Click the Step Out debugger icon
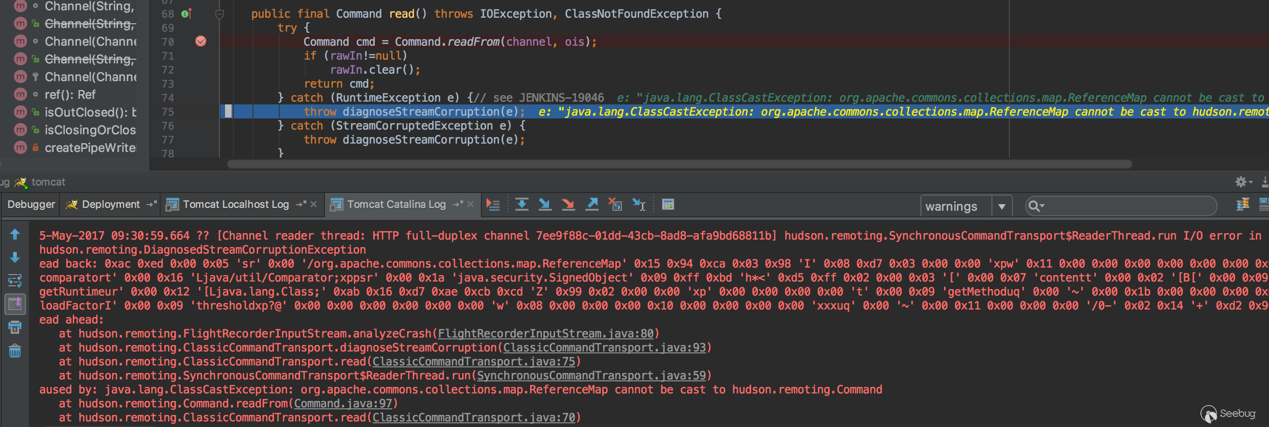The height and width of the screenshot is (427, 1269). (x=592, y=204)
